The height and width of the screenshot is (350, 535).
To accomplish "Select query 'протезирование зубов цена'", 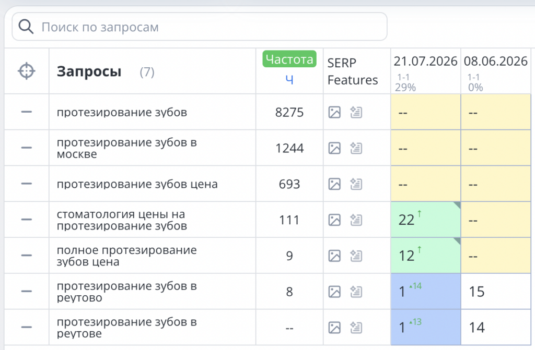I will 137,184.
